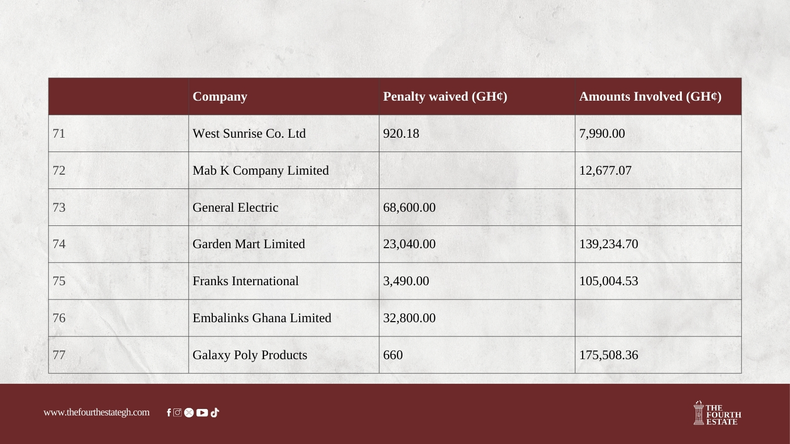Visit www.thefourthestategh.com link

coord(96,412)
